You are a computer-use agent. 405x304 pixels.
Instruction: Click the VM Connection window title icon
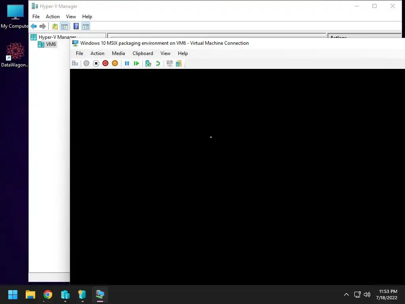[75, 43]
